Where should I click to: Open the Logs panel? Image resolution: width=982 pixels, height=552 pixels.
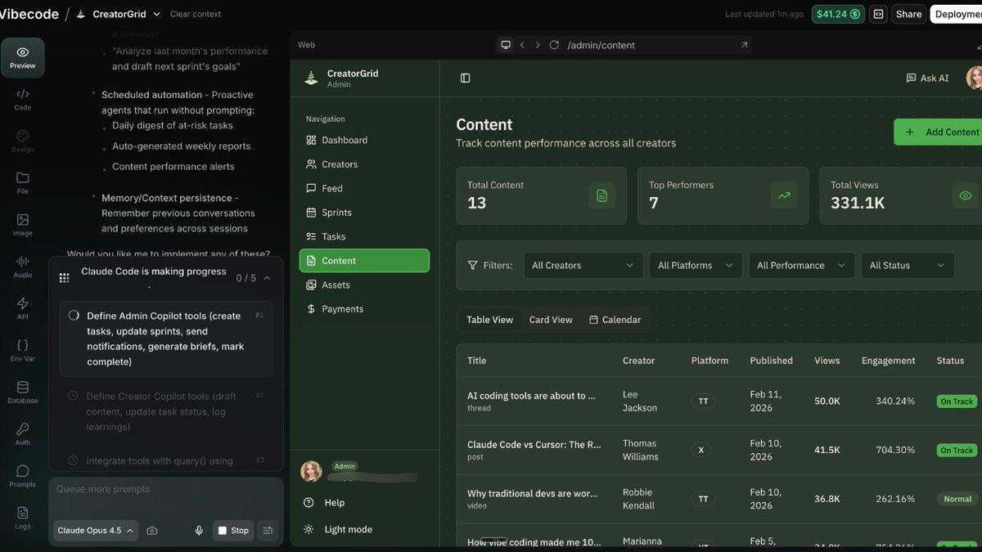tap(22, 518)
